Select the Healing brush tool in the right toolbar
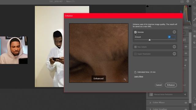 tap(194, 20)
